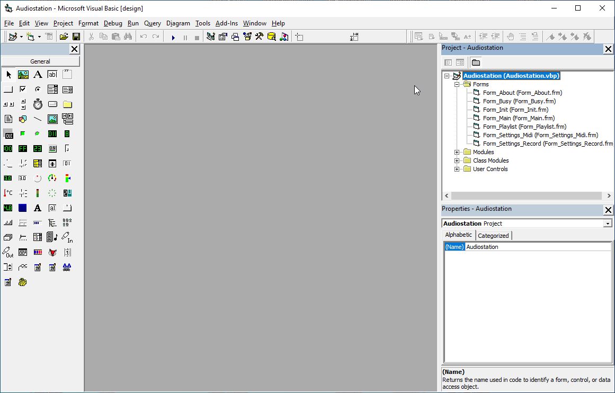
Task: Show the Project Explorer via toolbar icon
Action: pos(211,37)
